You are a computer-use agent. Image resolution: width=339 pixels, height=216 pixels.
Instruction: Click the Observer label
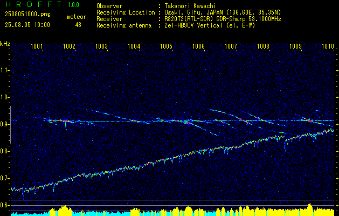pos(109,6)
